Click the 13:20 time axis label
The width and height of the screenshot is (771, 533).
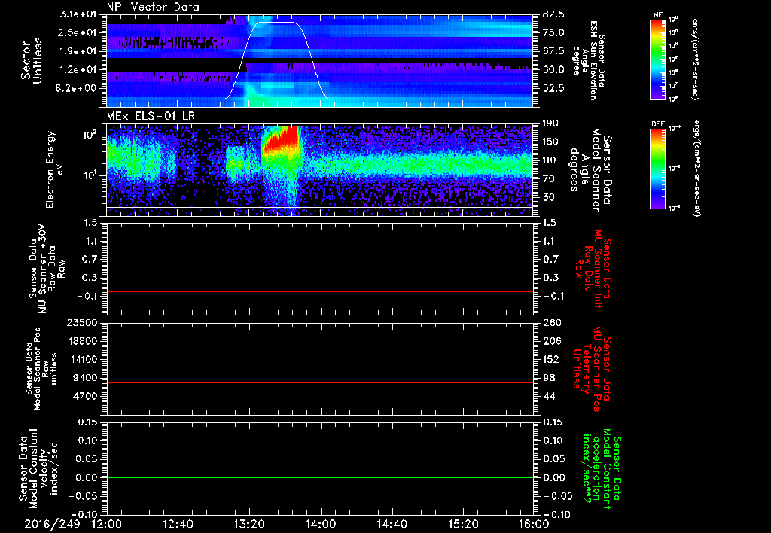(249, 525)
